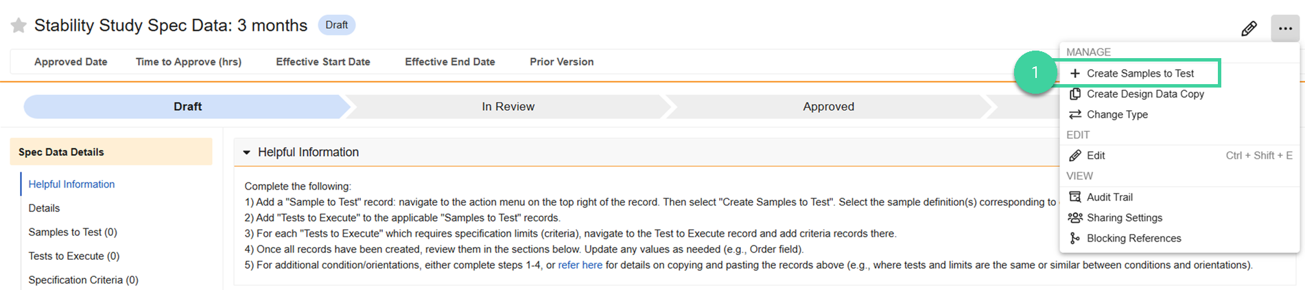1305x290 pixels.
Task: Click the Draft lifecycle stage
Action: [x=187, y=107]
